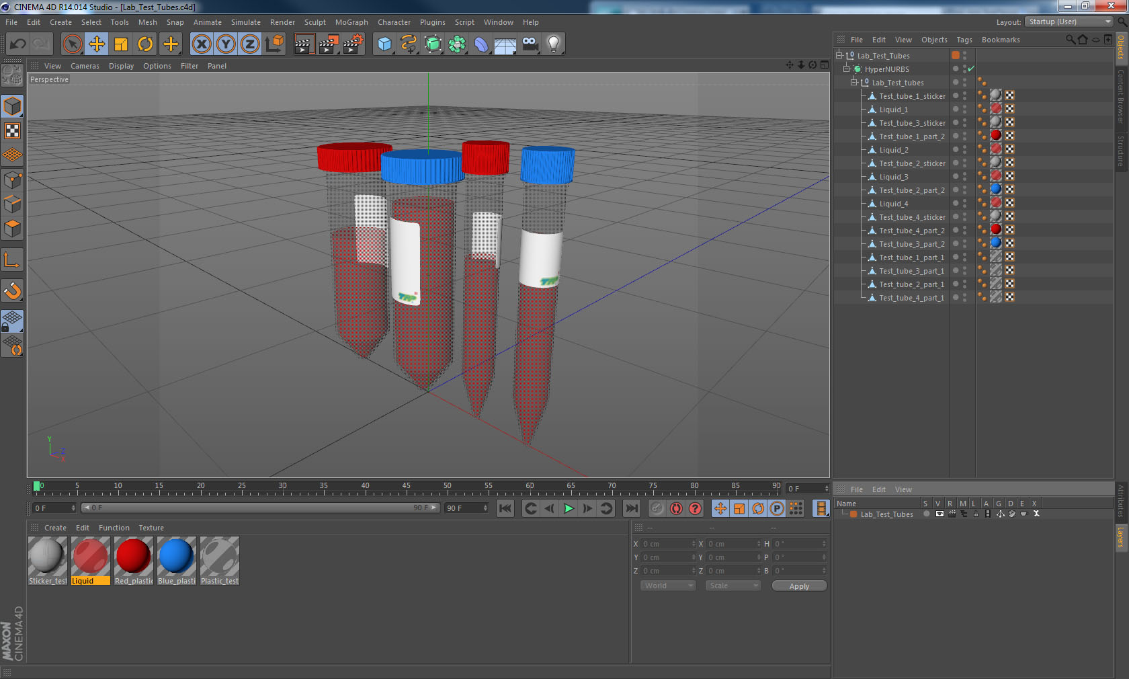
Task: Select the Liquid material swatch
Action: tap(90, 561)
